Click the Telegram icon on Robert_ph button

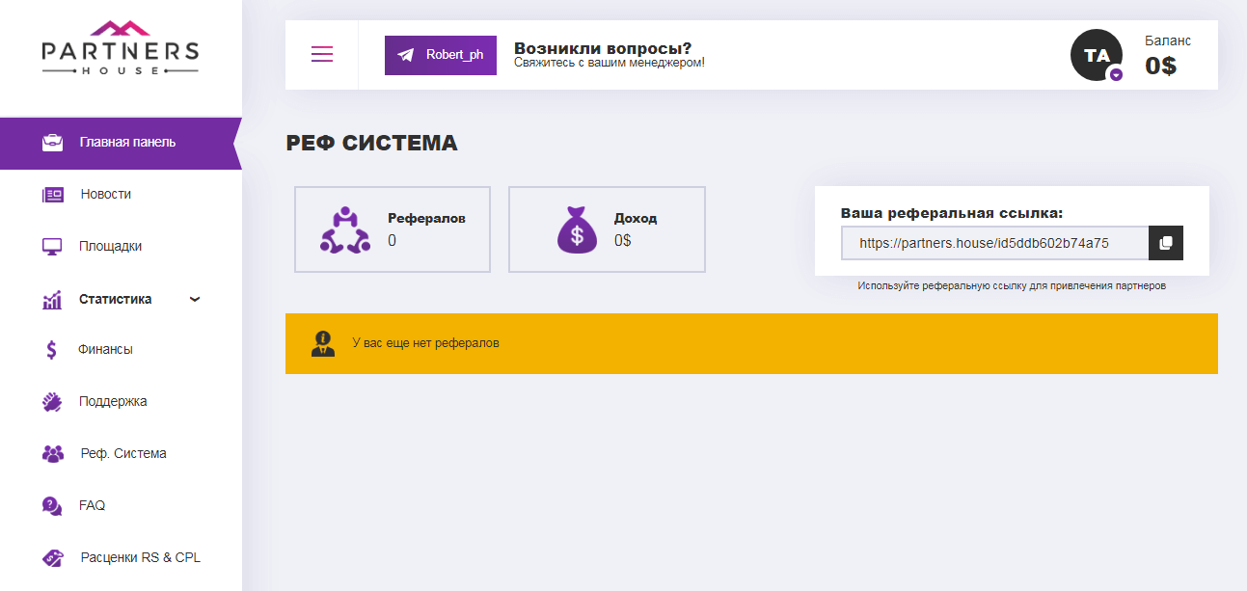[407, 55]
